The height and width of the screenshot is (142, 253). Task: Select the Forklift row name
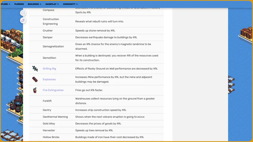click(x=47, y=101)
